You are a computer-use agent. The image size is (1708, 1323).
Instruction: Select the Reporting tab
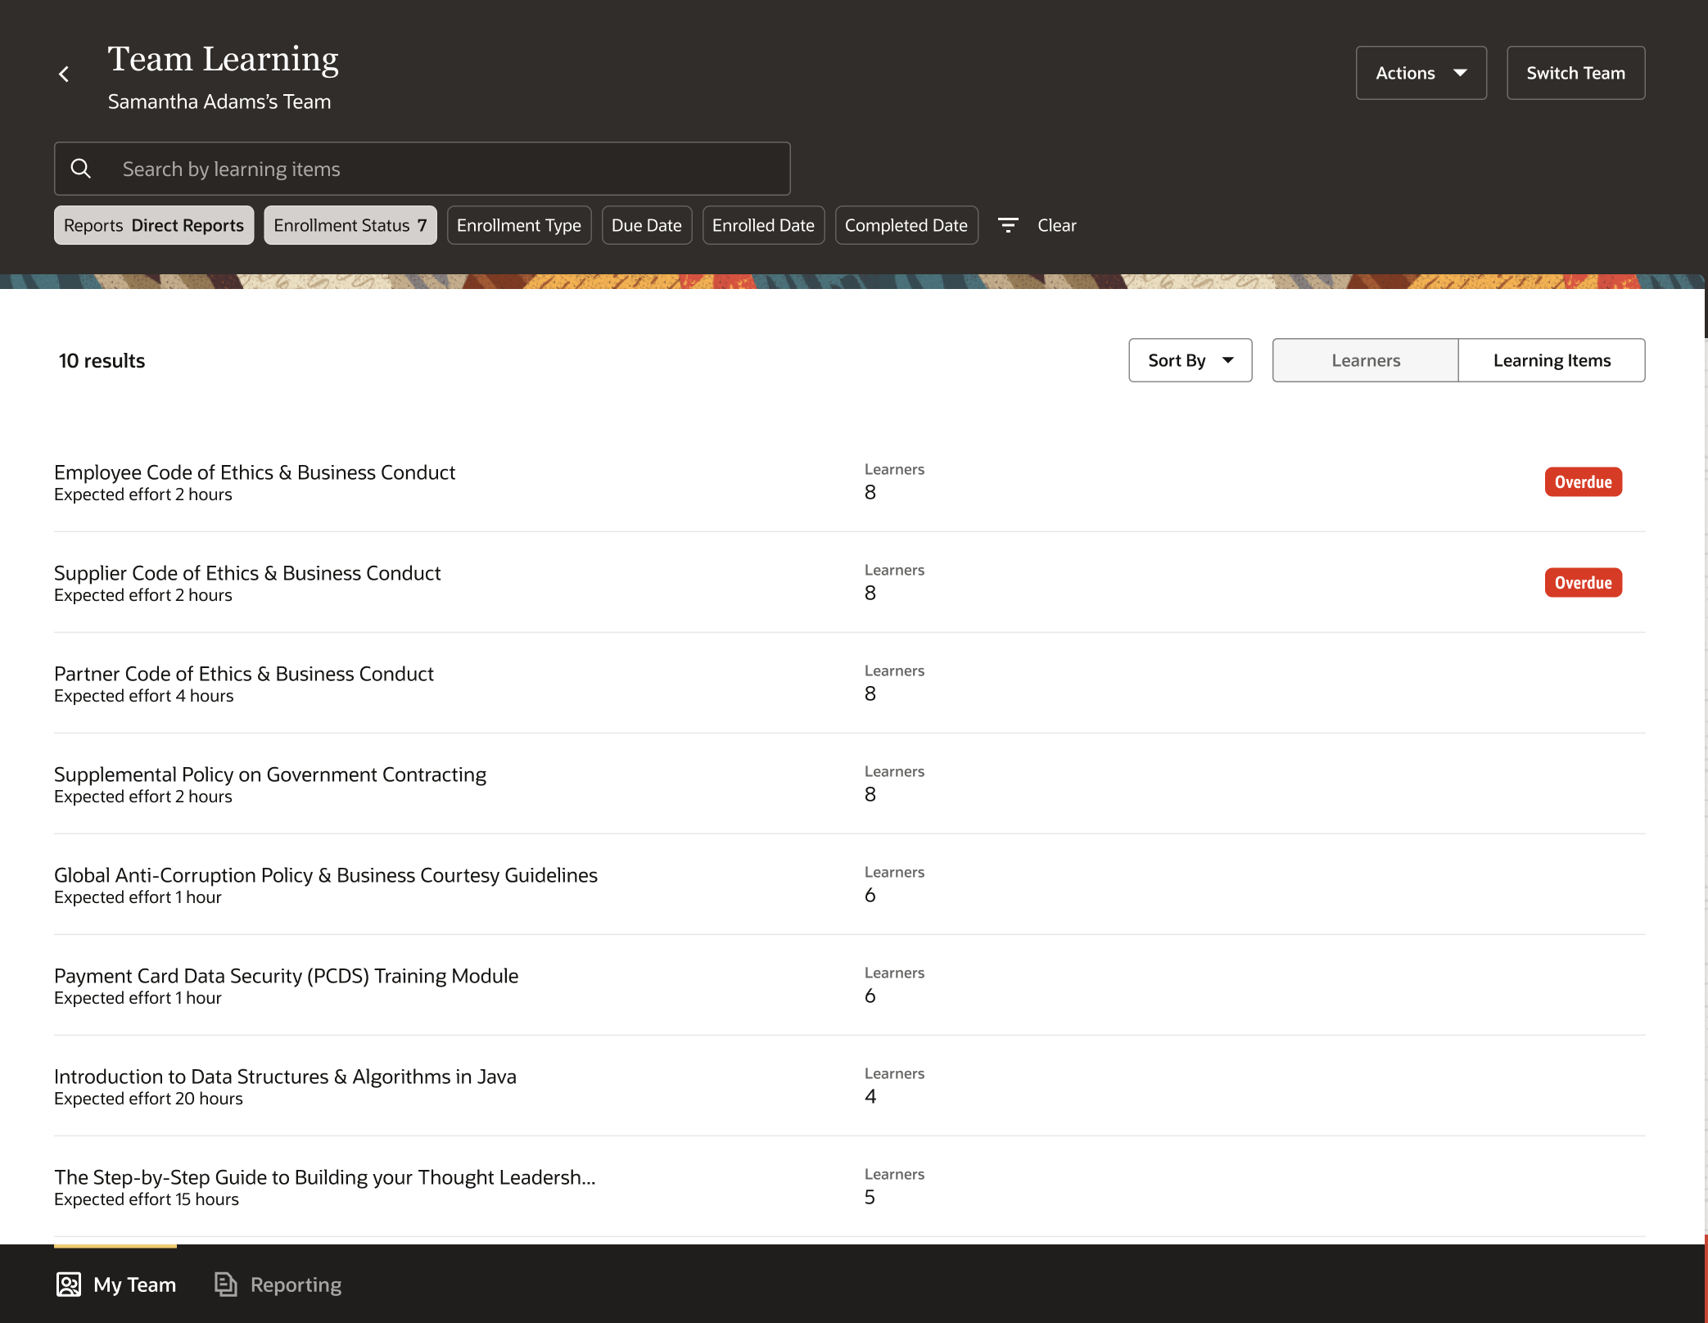coord(296,1285)
